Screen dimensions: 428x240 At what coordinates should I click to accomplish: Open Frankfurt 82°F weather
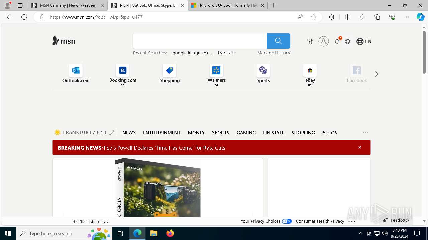click(81, 132)
